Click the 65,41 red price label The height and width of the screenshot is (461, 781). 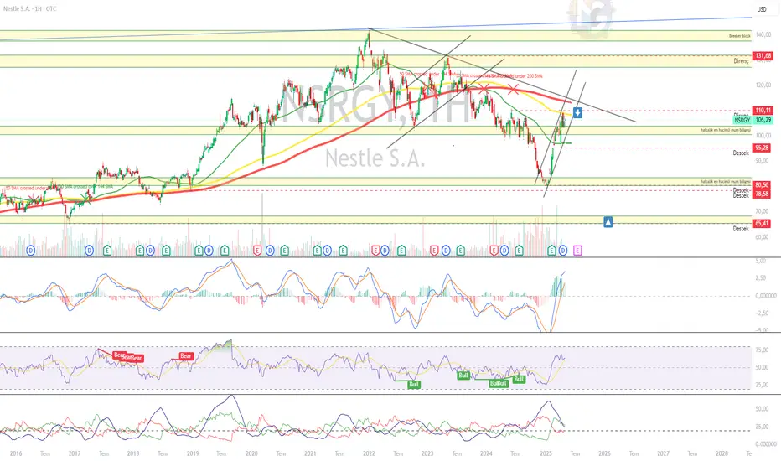point(762,223)
